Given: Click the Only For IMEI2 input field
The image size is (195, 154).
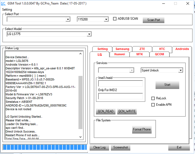Looking at the screenshot, I should [x=120, y=96].
